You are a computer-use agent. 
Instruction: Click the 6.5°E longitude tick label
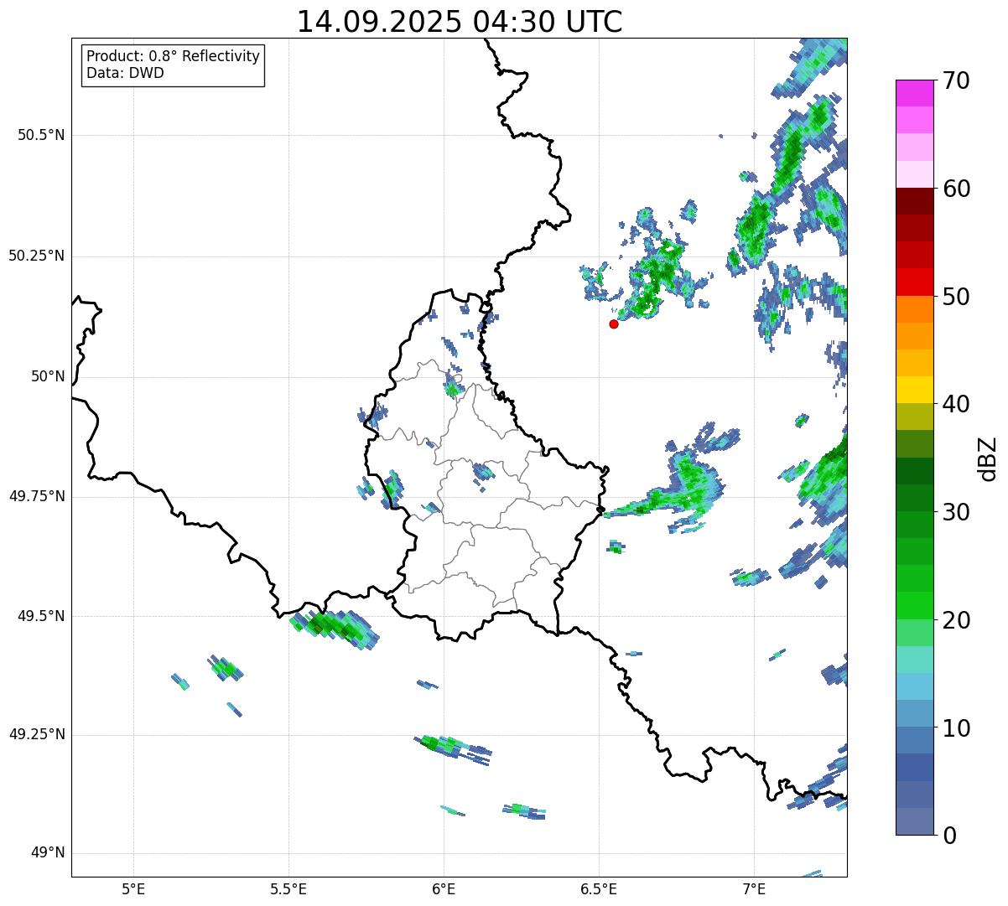pos(599,888)
